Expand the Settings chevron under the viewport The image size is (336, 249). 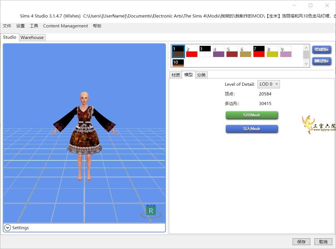point(7,228)
